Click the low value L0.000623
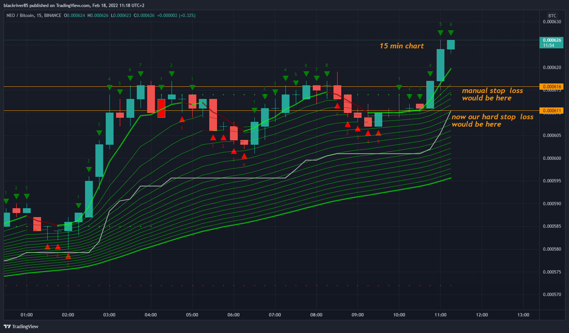This screenshot has width=569, height=333. click(x=121, y=16)
